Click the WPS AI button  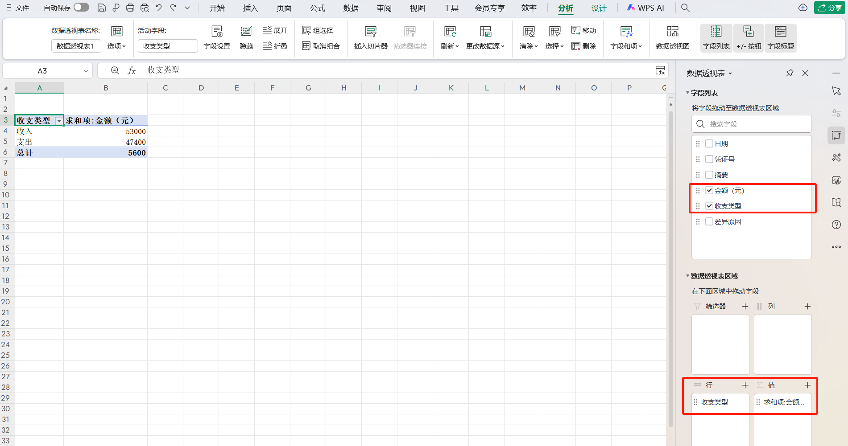(645, 8)
